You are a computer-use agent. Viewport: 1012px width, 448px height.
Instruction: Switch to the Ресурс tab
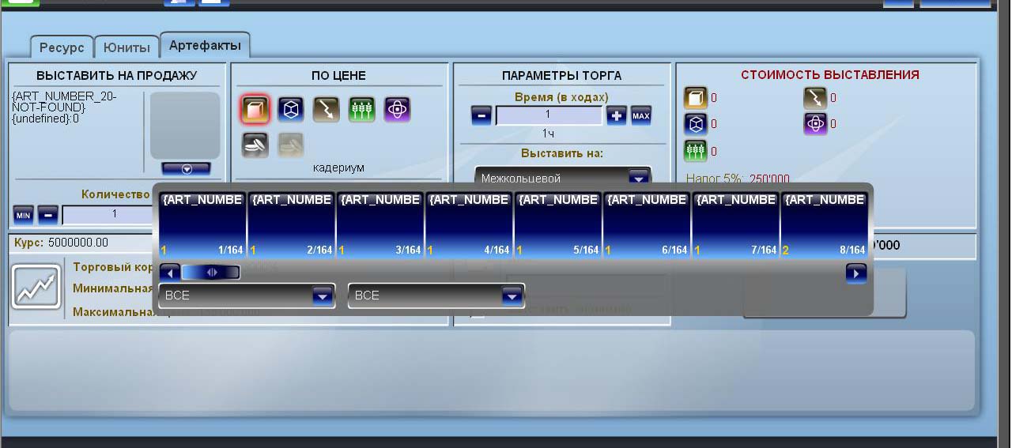click(62, 47)
